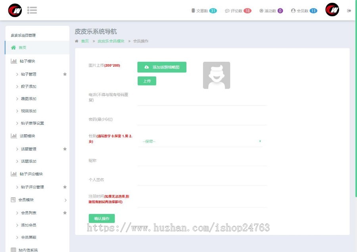Open the 会员数 member count badge

pos(304,11)
